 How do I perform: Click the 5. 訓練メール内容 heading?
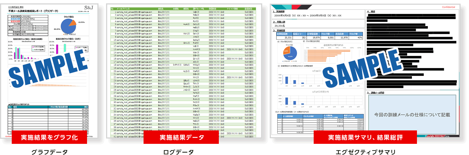pos(376,92)
